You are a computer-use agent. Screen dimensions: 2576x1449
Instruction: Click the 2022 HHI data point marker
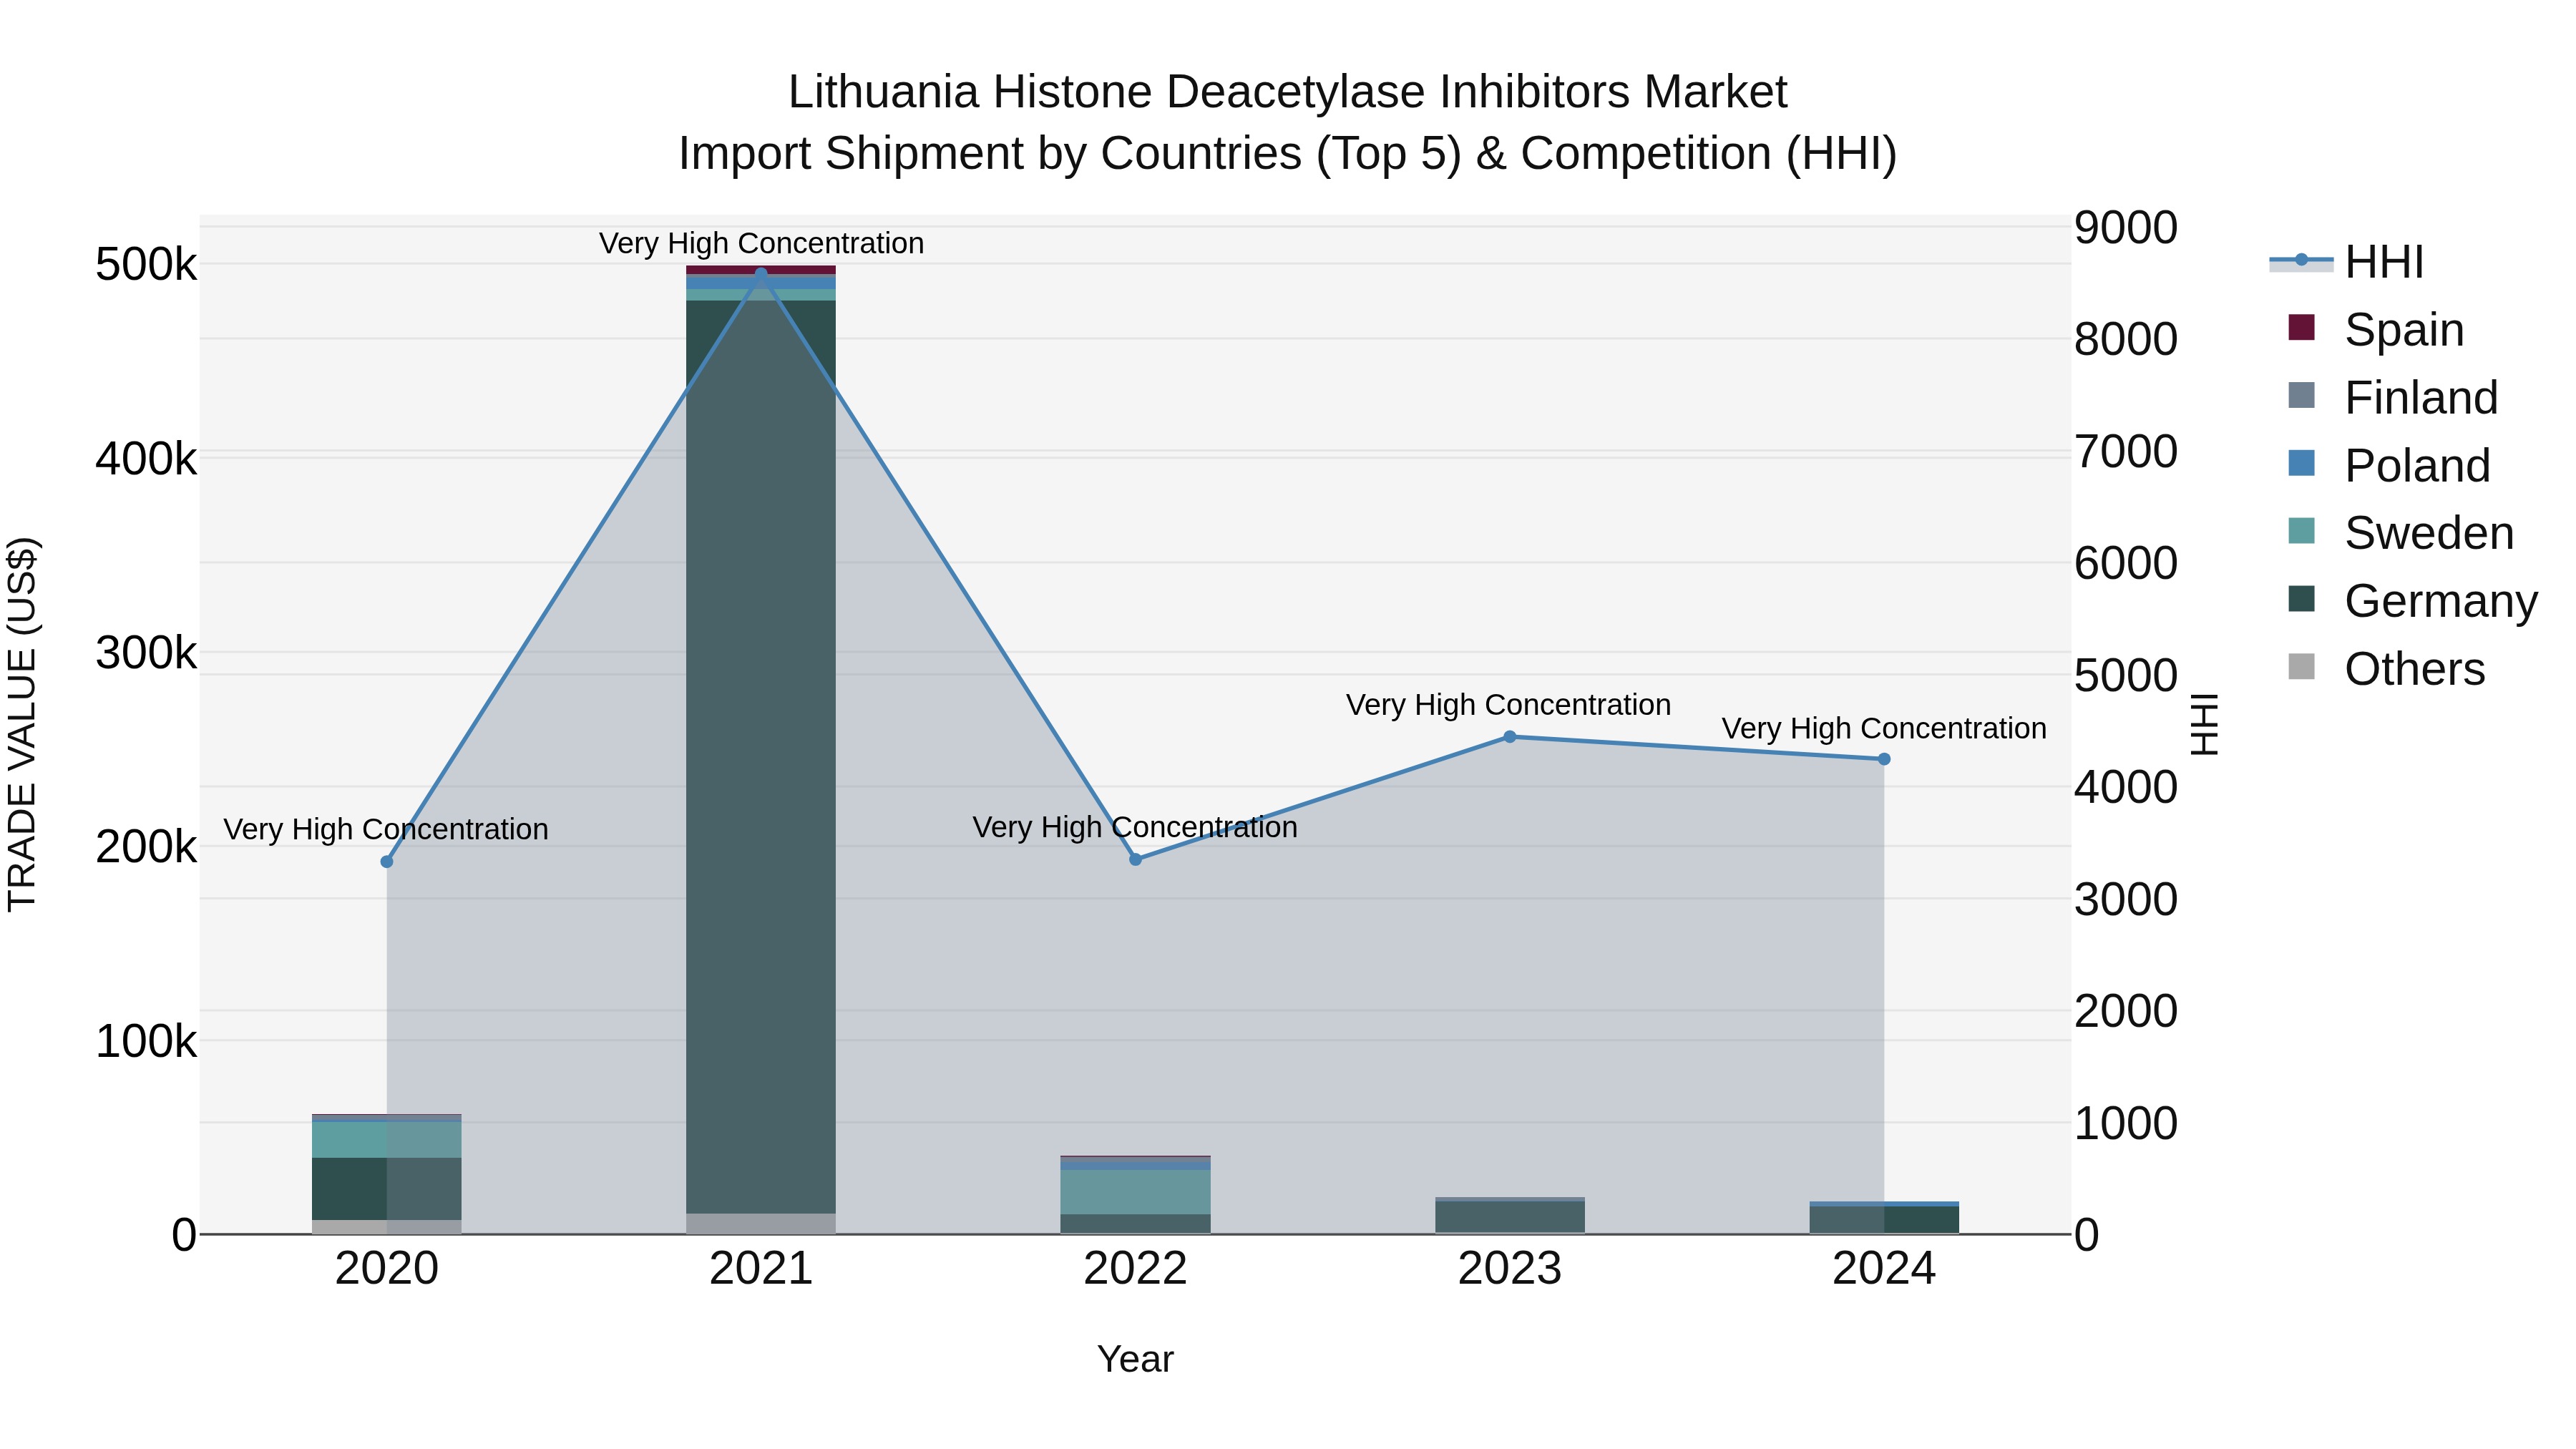pyautogui.click(x=1135, y=860)
